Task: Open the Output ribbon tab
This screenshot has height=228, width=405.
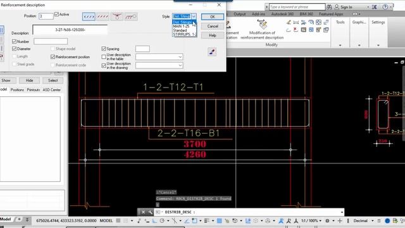Action: tap(239, 14)
